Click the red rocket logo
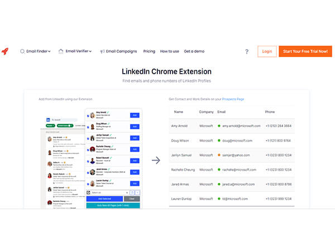Image resolution: width=335 pixels, height=251 pixels. 5,51
